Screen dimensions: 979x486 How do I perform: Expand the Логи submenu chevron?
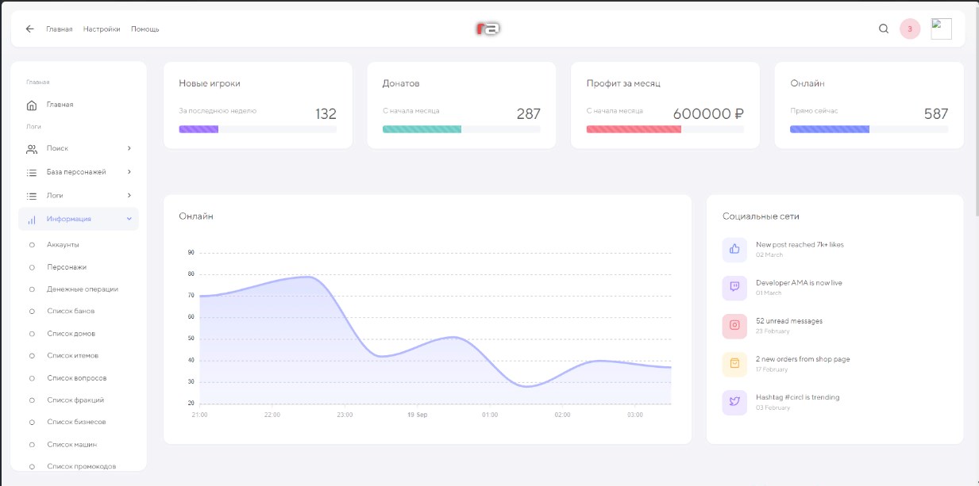129,195
